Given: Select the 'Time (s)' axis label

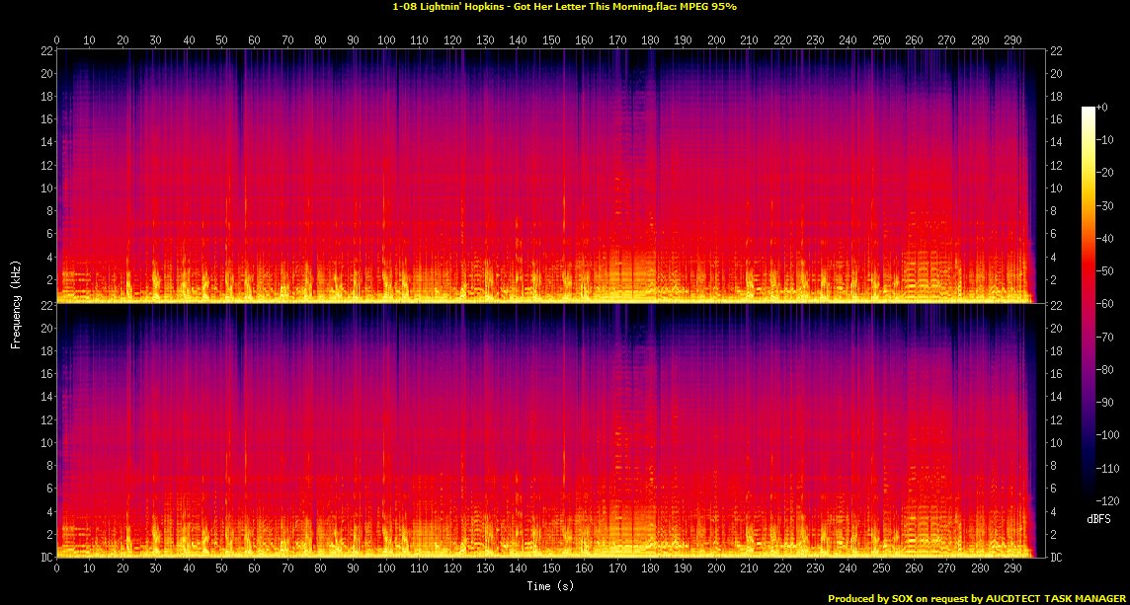Looking at the screenshot, I should 549,586.
